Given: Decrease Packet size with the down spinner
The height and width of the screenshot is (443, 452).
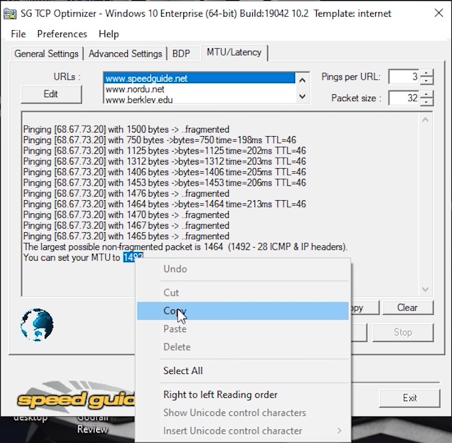Looking at the screenshot, I should (427, 102).
